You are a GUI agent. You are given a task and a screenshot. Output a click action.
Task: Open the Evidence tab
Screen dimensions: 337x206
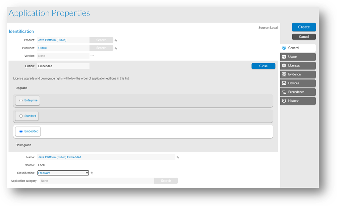pos(298,74)
